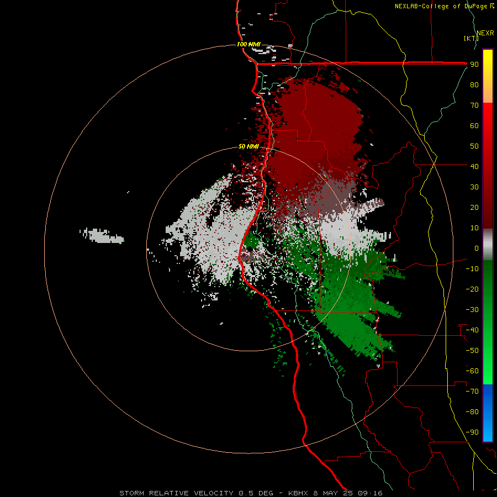Click the NEXLAB-College of DuPage label
The width and height of the screenshot is (497, 497).
click(442, 6)
